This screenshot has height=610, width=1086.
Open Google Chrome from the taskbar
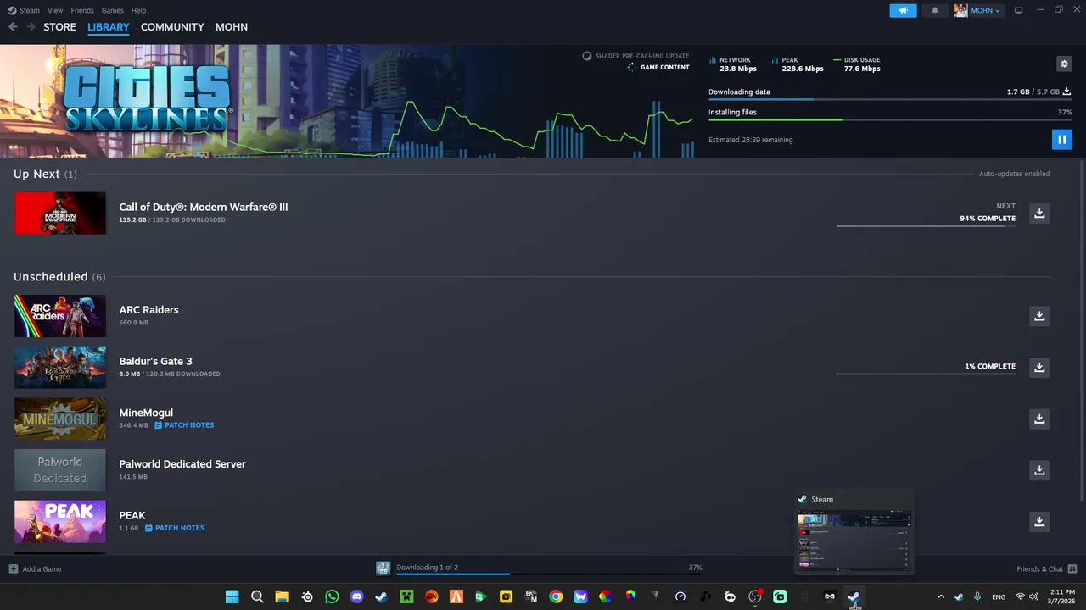[556, 596]
